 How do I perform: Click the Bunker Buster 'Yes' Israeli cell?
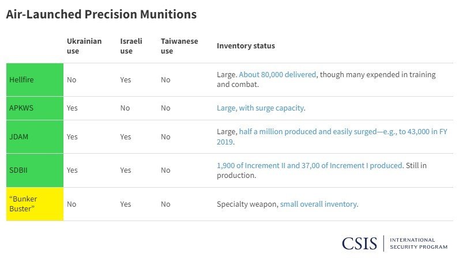[126, 204]
